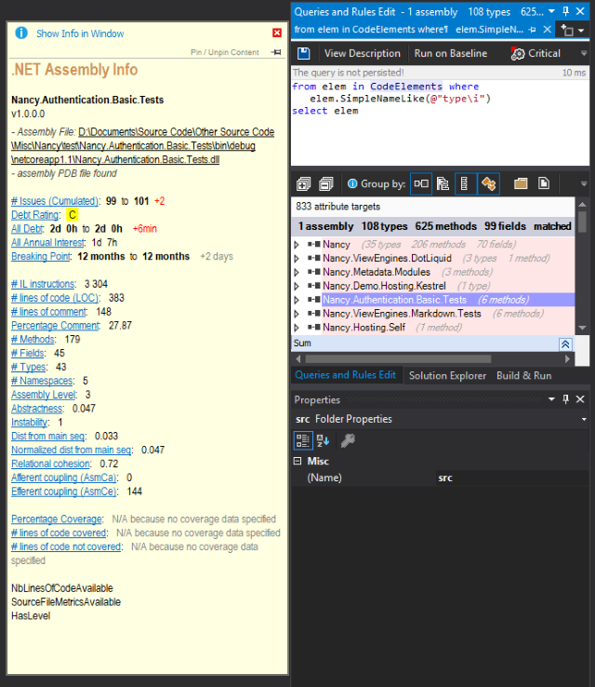Expand the Nancy.ViewEngines.DotLiquid row
The height and width of the screenshot is (687, 595).
[297, 259]
